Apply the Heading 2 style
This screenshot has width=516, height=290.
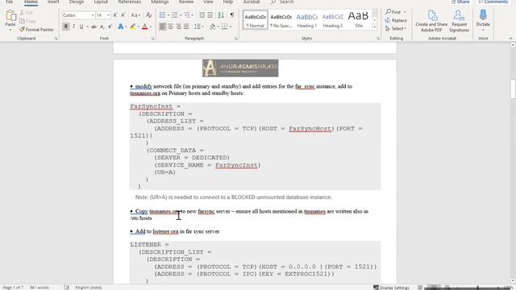pyautogui.click(x=333, y=19)
